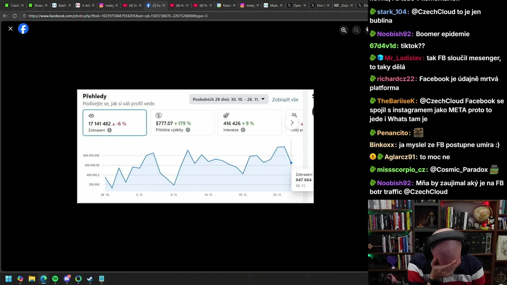Open Discord from the taskbar
The width and height of the screenshot is (507, 285).
(67, 279)
